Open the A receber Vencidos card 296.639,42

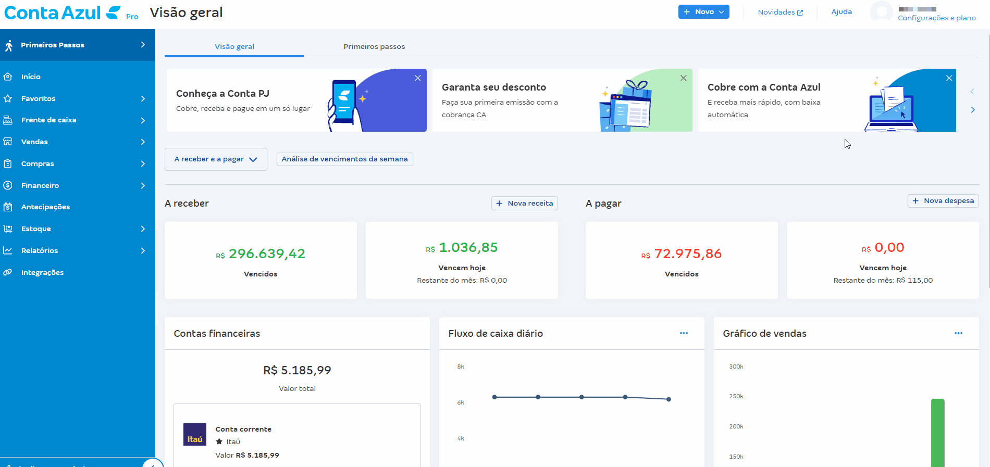pyautogui.click(x=261, y=260)
